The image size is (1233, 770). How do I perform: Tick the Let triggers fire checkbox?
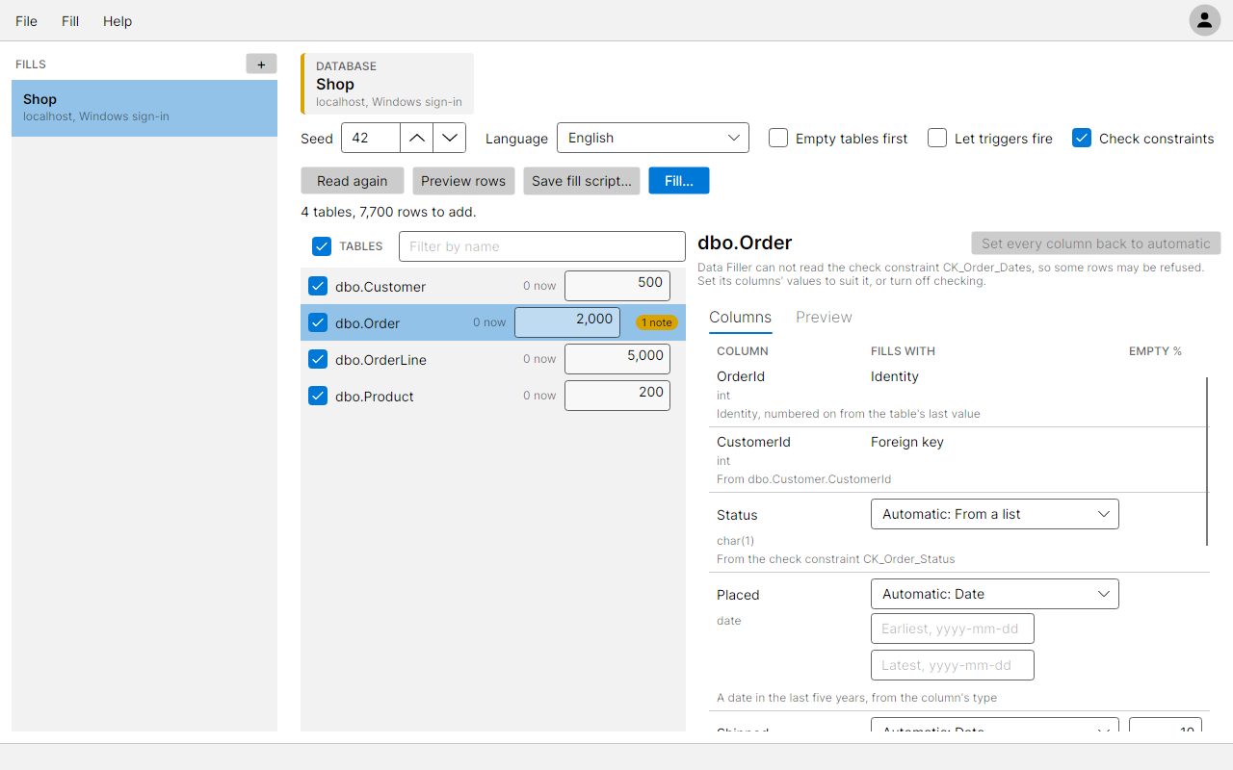click(937, 138)
